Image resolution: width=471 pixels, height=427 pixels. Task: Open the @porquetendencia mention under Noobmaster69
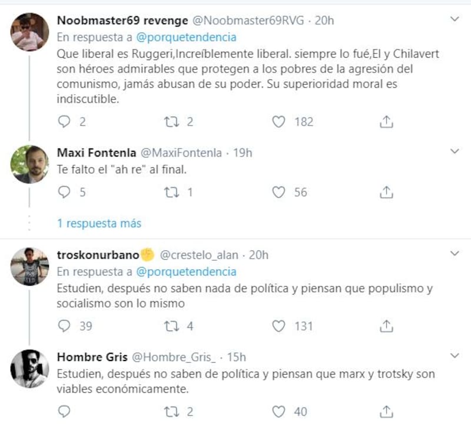[x=186, y=37]
